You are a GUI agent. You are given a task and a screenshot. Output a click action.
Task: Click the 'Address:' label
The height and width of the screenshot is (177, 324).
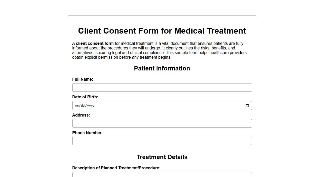pyautogui.click(x=81, y=115)
